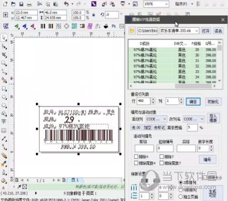This screenshot has width=228, height=201.
Task: Select the Crop tool in the toolbox
Action: coord(4,55)
